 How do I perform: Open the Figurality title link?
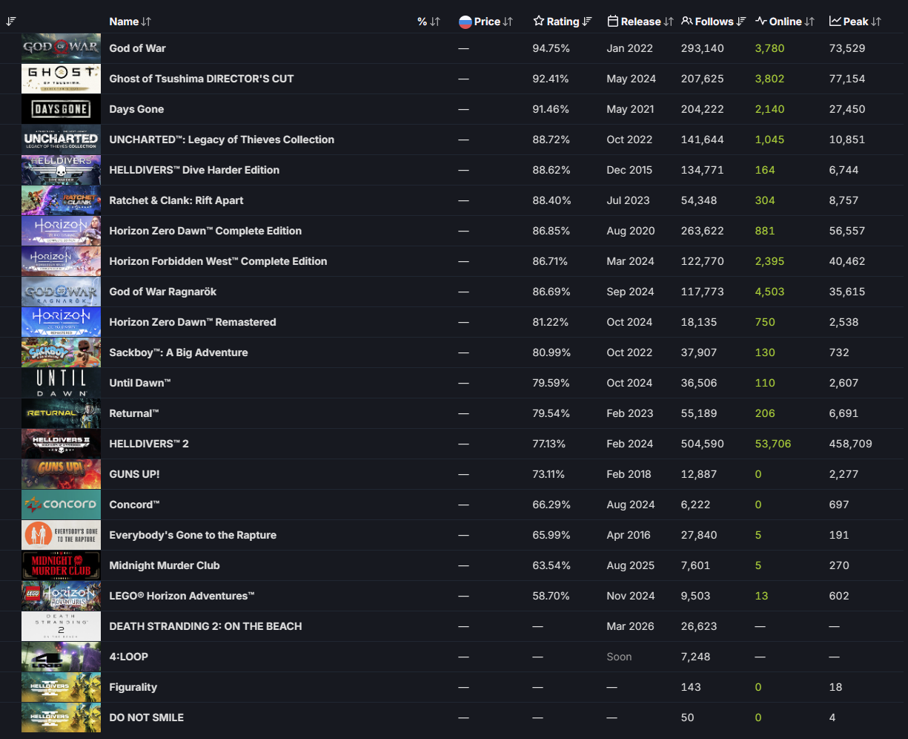point(133,687)
